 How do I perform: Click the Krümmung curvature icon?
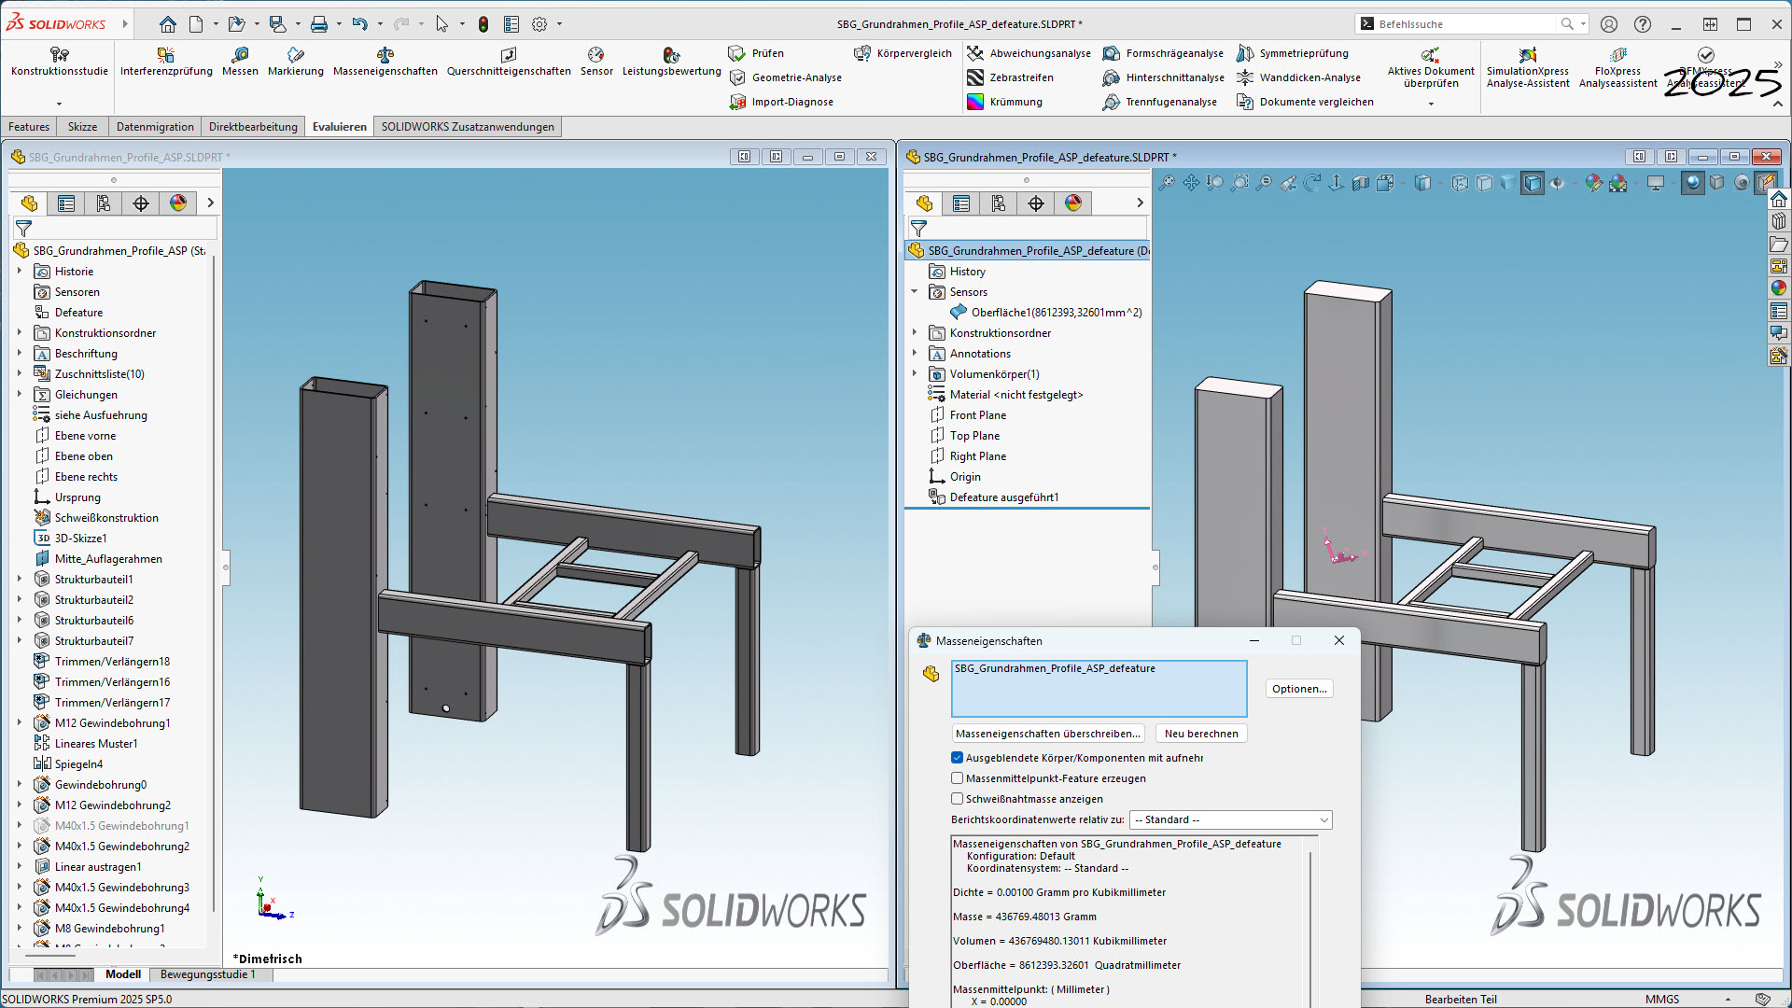975,102
